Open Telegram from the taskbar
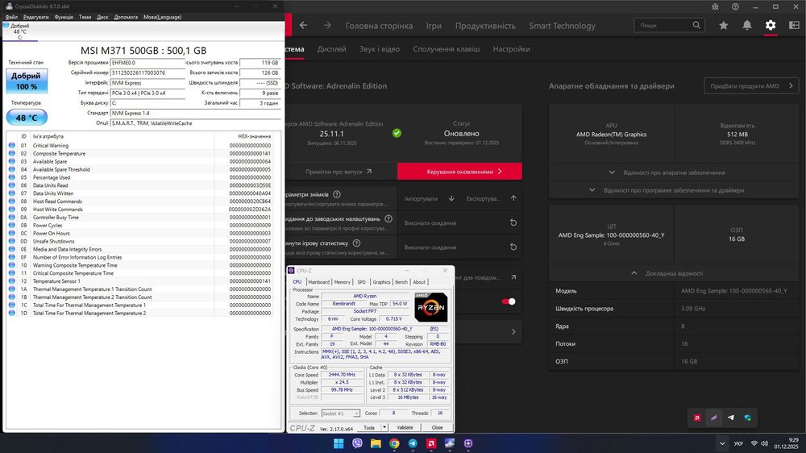The image size is (806, 453). [413, 443]
